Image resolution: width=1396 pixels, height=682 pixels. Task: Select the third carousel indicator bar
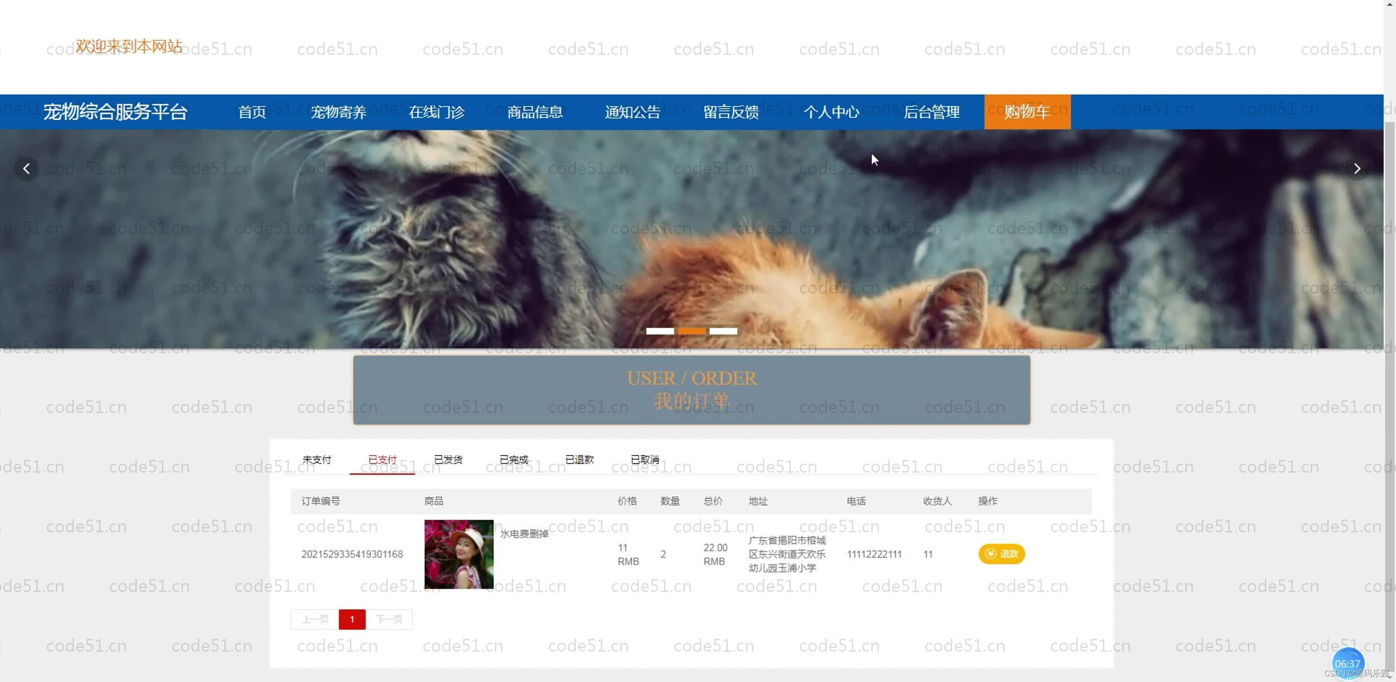click(x=723, y=331)
